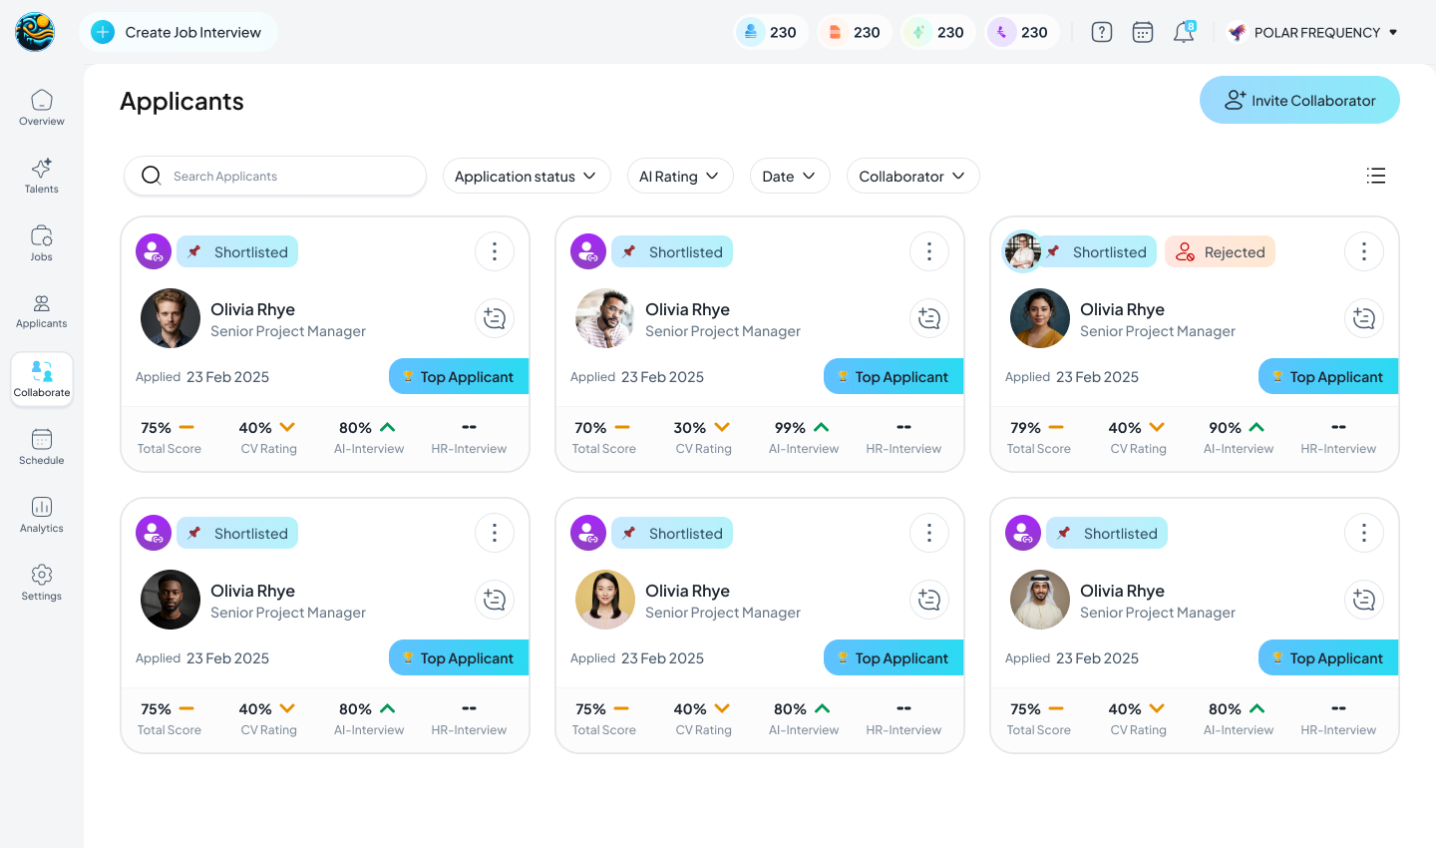Viewport: 1436px width, 848px height.
Task: Click the Invite Collaborator button
Action: (1299, 100)
